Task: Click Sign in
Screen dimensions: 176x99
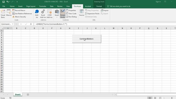Action: coord(158,2)
